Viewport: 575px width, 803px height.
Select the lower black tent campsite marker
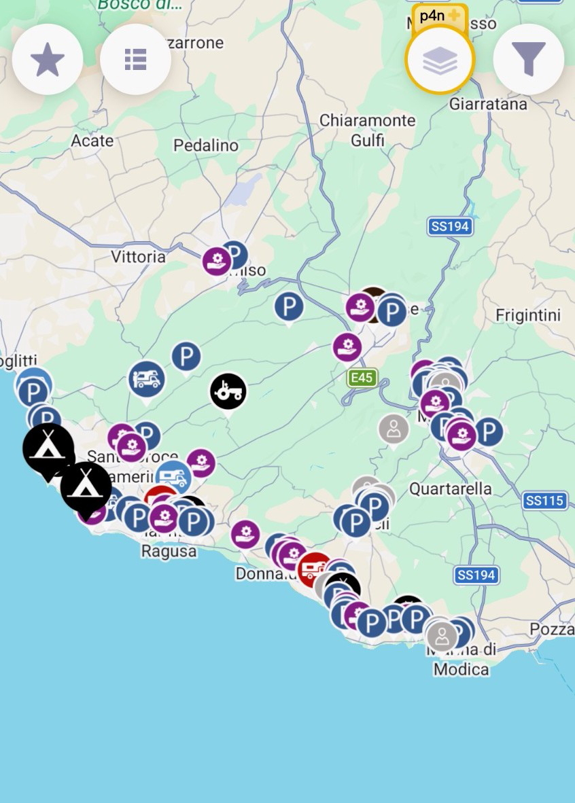coord(86,488)
